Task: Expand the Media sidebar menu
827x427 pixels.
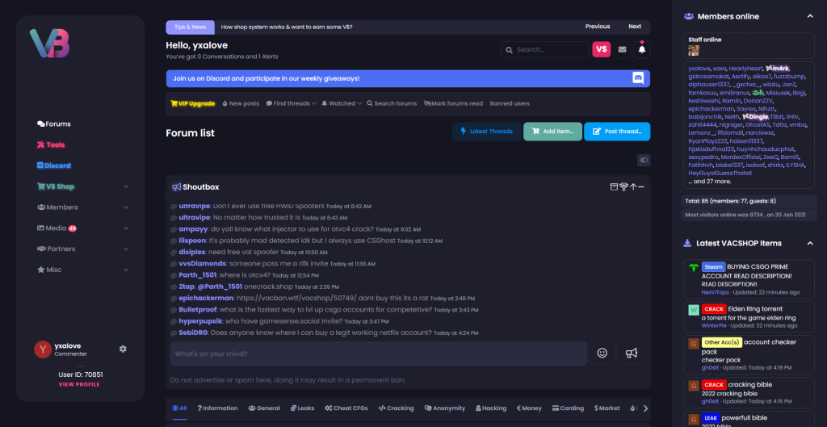Action: pyautogui.click(x=126, y=228)
